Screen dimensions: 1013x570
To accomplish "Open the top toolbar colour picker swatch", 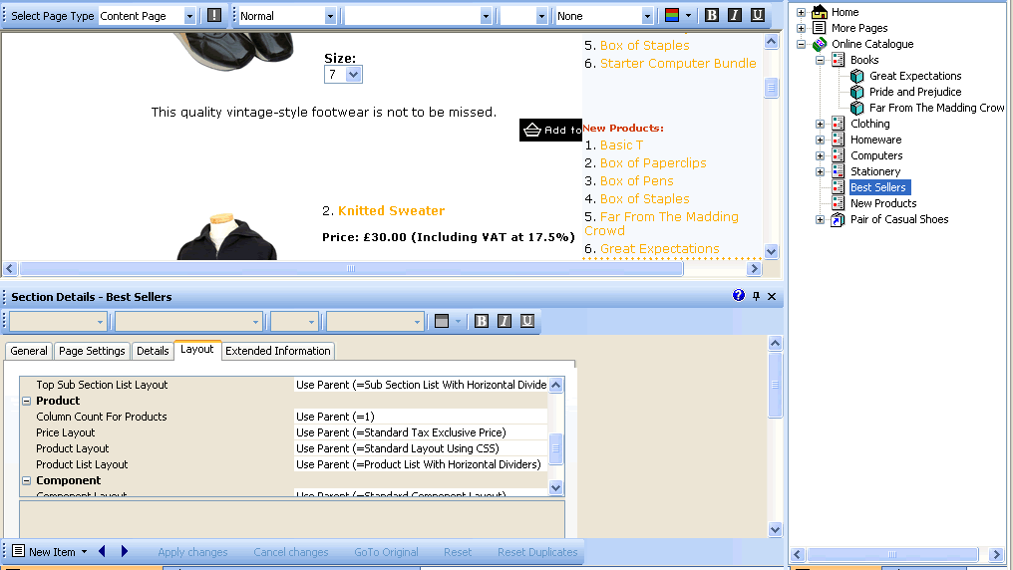I will coord(673,16).
